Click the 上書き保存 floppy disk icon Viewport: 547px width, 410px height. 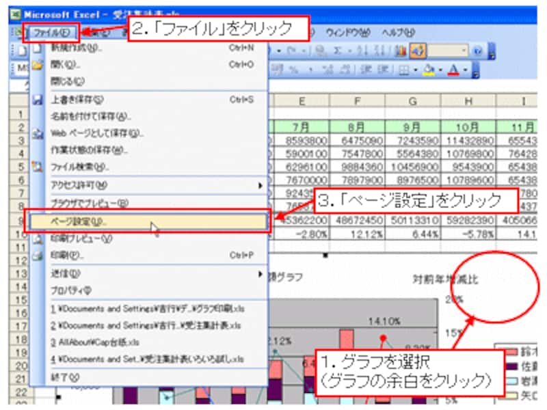[38, 100]
